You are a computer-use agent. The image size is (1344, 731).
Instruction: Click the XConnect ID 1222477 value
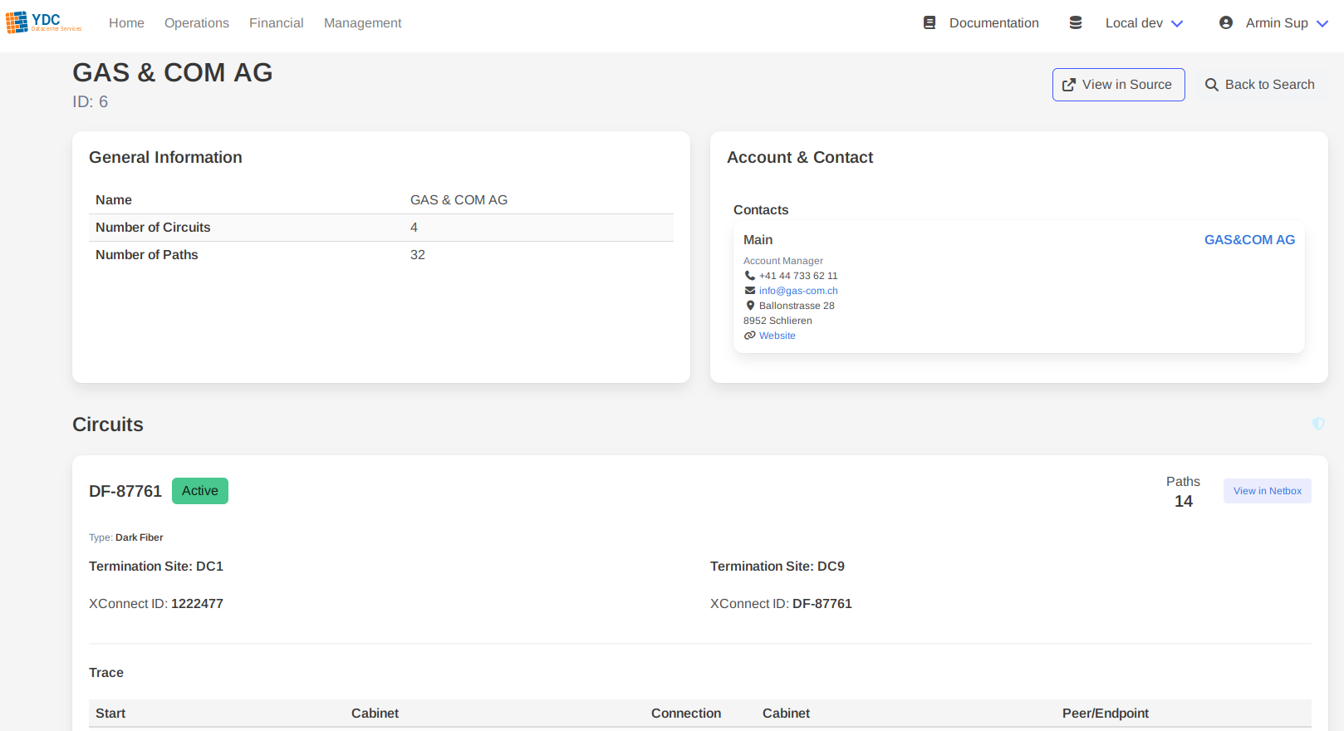point(197,604)
